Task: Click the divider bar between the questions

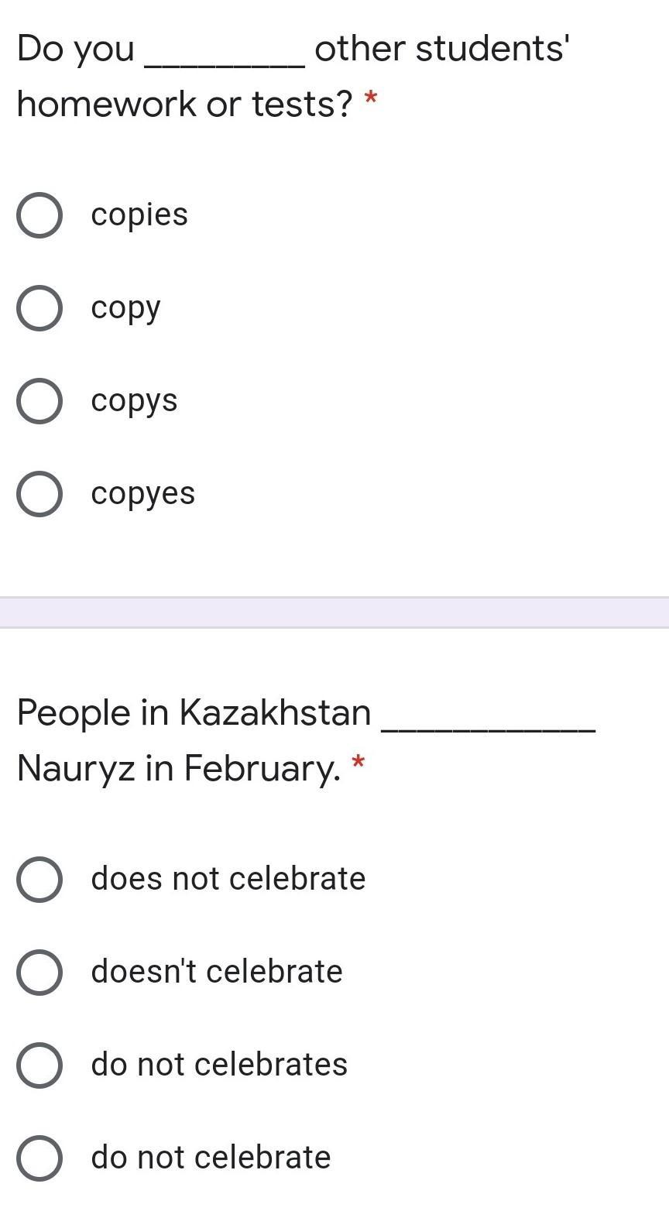Action: (334, 612)
